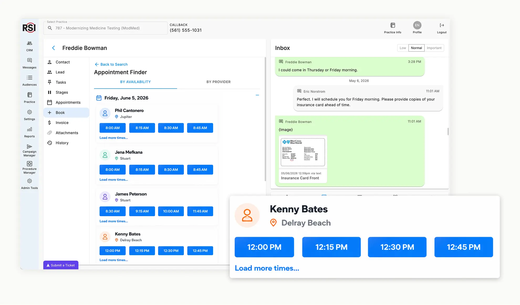Click Back to Search link
The height and width of the screenshot is (305, 520).
tap(111, 64)
